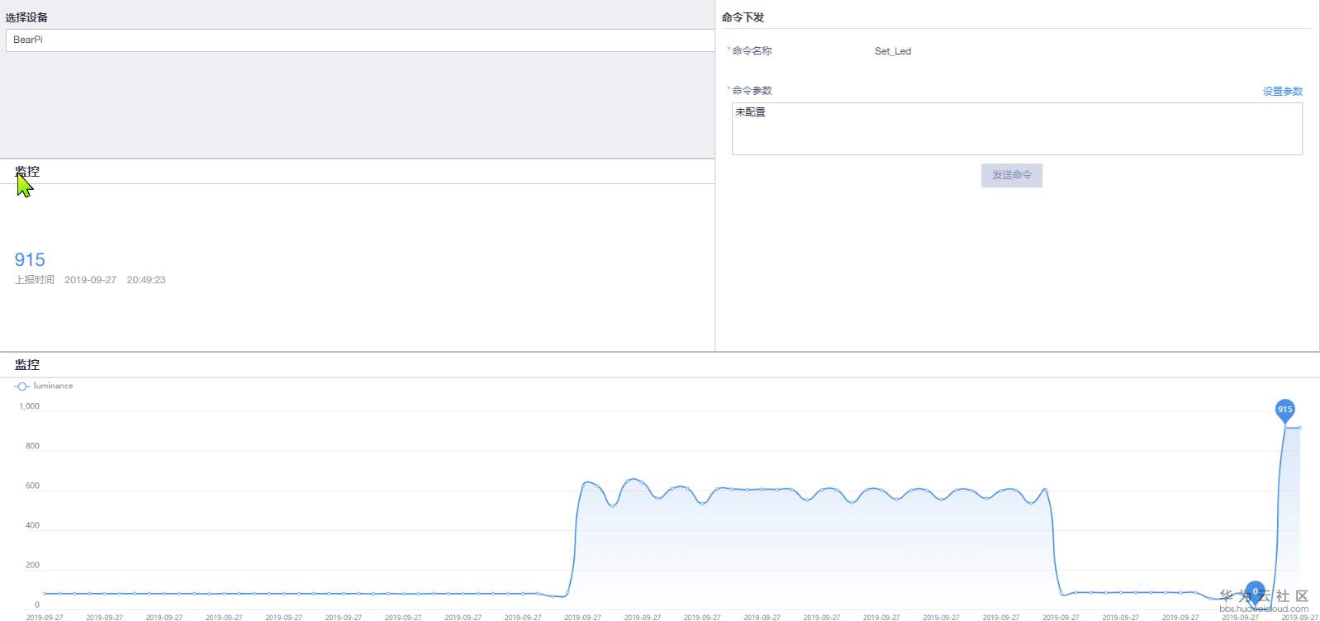Click the 选择设备 section heading
Viewport: 1320px width, 621px height.
coord(26,17)
